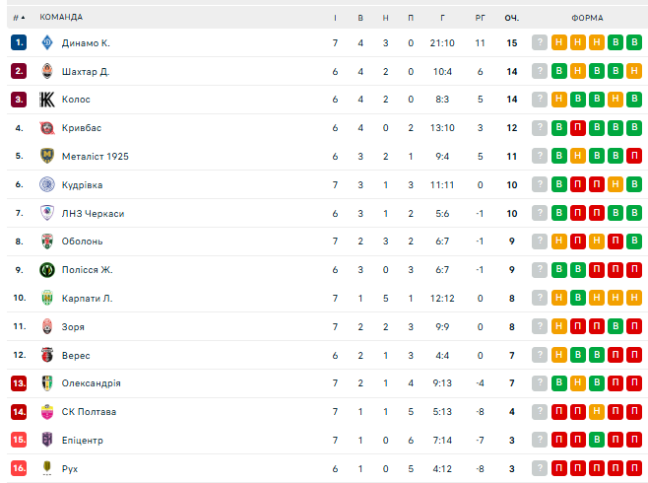Screen dimensions: 648x483
Task: Click the Полісся Ж. club logo
Action: tap(47, 270)
